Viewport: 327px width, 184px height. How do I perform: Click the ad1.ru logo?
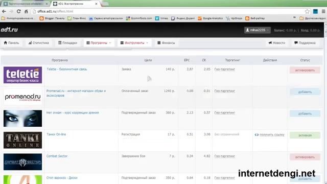9,30
